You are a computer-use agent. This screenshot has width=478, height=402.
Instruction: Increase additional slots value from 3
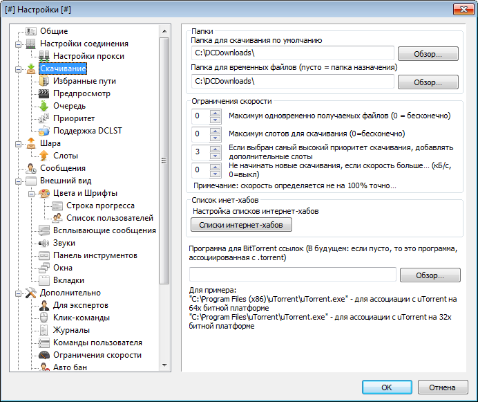(x=216, y=149)
